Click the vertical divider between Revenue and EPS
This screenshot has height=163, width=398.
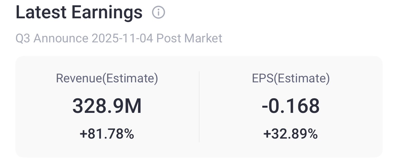point(199,106)
